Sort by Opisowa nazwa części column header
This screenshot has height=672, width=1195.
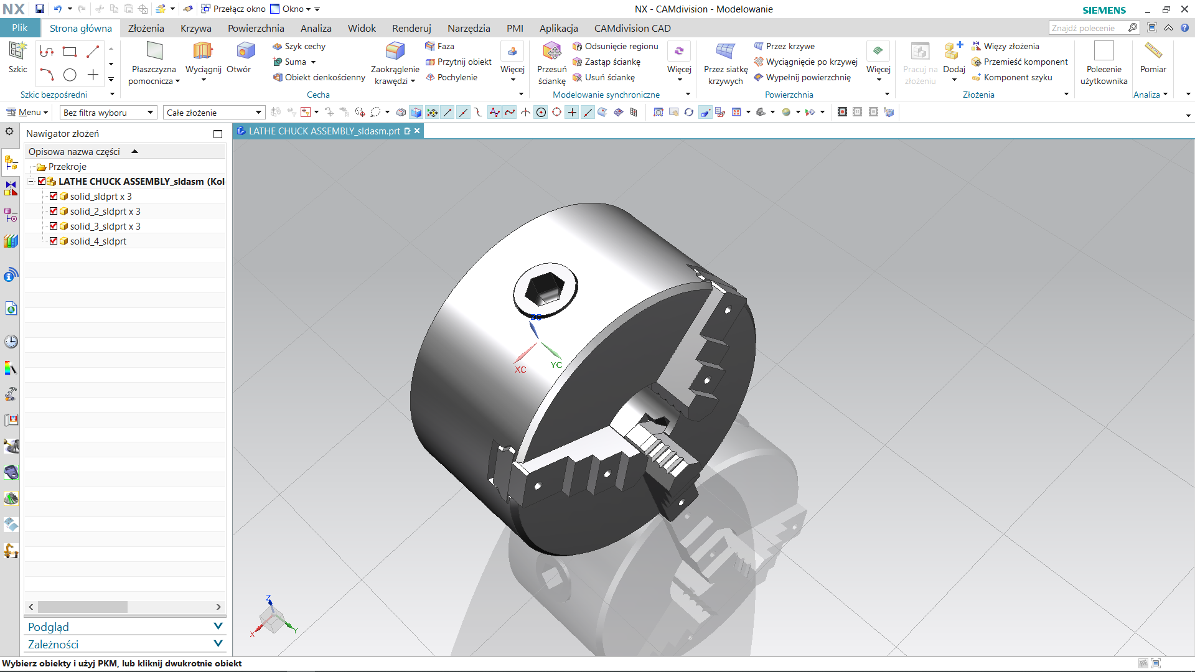[x=124, y=151]
